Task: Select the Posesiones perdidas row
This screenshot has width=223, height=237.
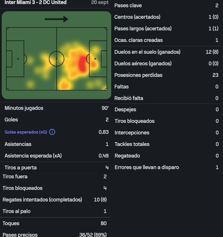Action: pos(166,75)
